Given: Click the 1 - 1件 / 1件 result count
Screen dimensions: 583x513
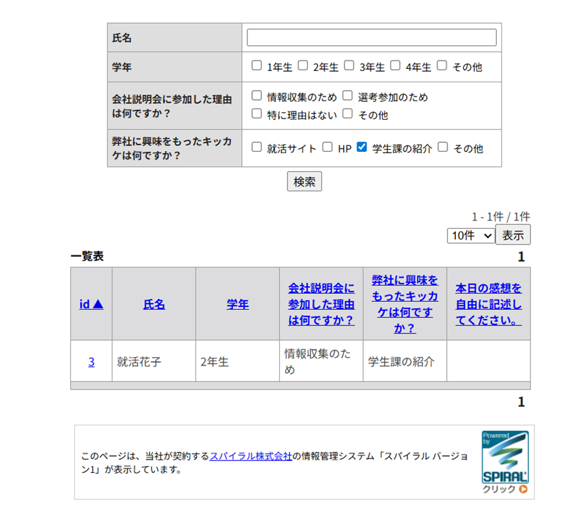Looking at the screenshot, I should (501, 216).
